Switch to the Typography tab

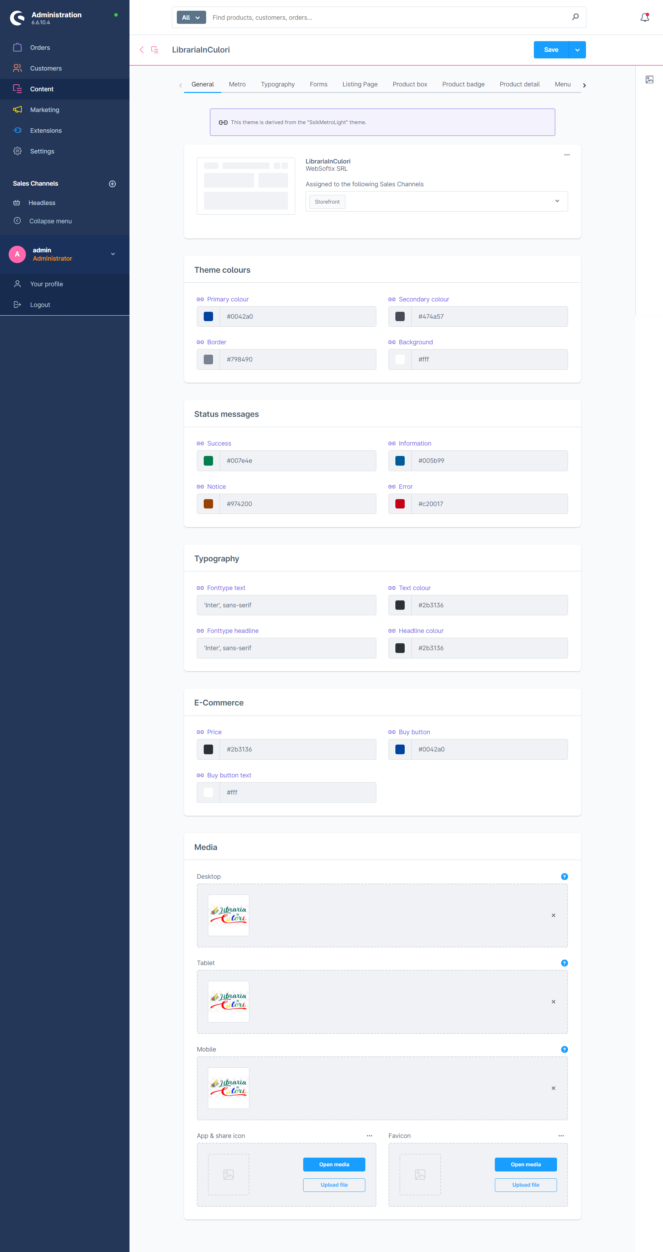click(x=277, y=84)
